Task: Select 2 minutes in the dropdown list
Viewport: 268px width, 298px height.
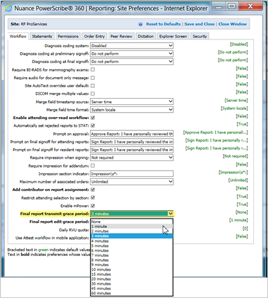Action: [x=131, y=231]
